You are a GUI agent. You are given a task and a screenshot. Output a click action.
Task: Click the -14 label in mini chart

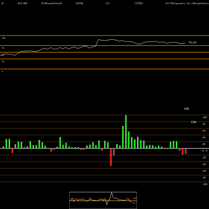tap(135, 198)
